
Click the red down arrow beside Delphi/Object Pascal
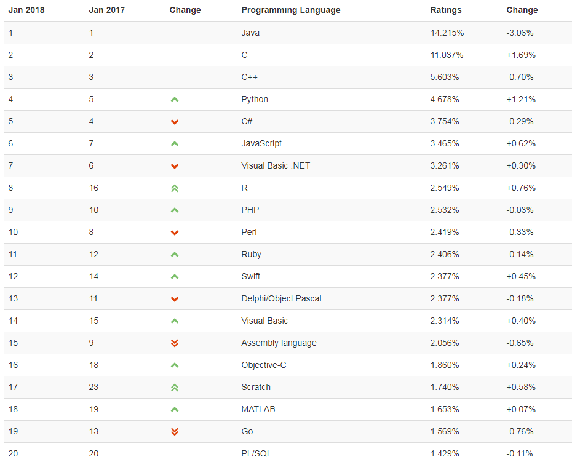click(x=175, y=299)
